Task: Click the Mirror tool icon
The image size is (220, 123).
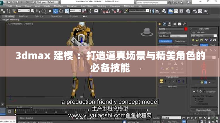Action: [152, 11]
